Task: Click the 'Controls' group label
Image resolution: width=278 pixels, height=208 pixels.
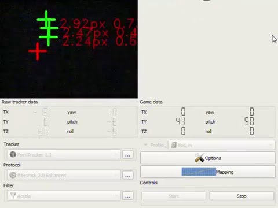Action: pyautogui.click(x=149, y=183)
